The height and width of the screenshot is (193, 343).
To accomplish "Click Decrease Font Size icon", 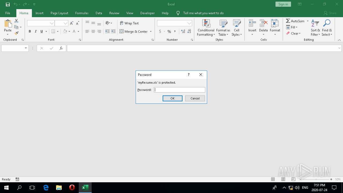I will pyautogui.click(x=77, y=23).
